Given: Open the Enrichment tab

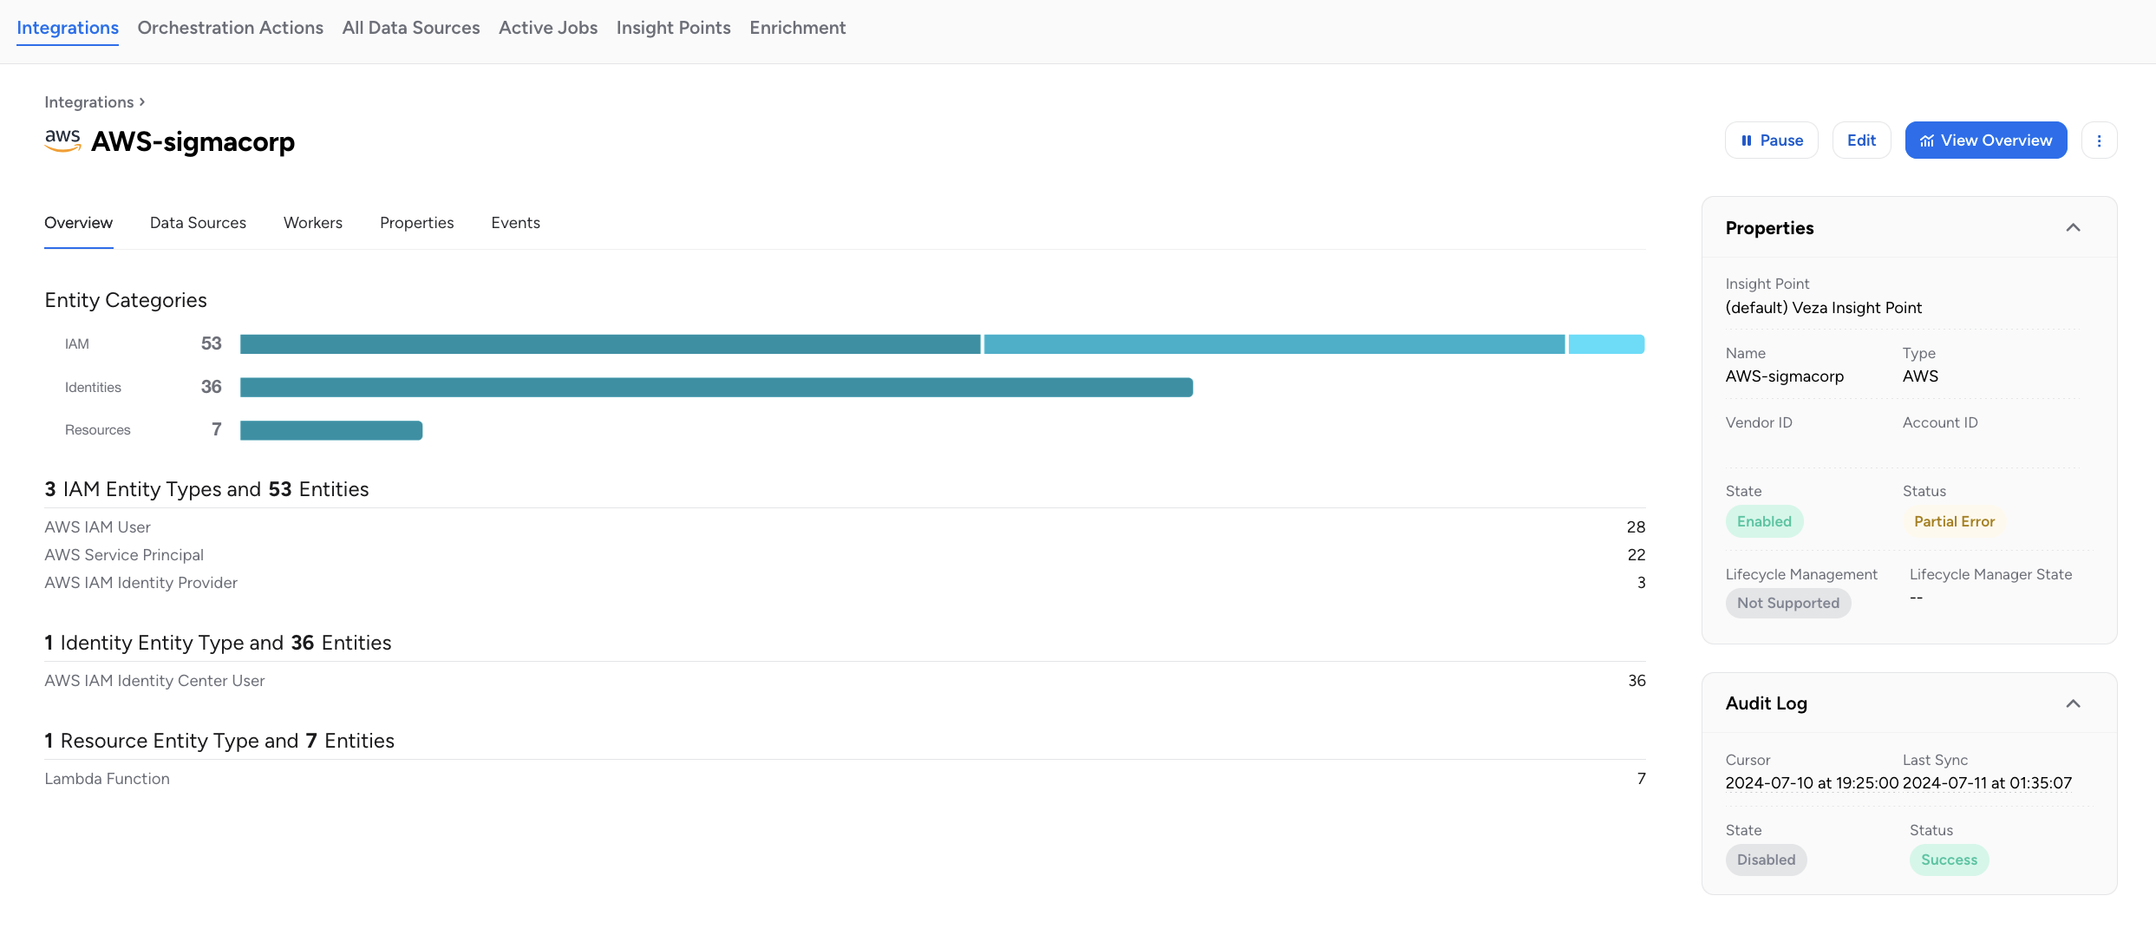Looking at the screenshot, I should (x=798, y=28).
